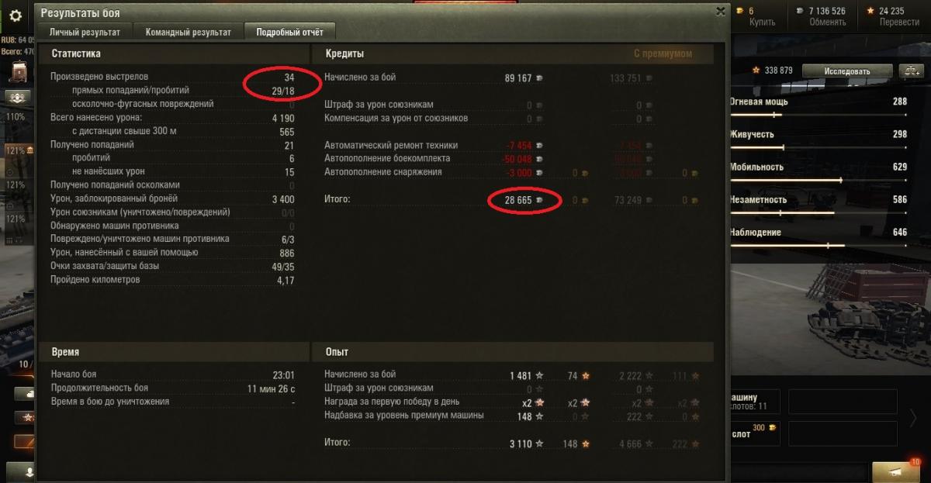Switch to Личный результат tab

click(85, 33)
